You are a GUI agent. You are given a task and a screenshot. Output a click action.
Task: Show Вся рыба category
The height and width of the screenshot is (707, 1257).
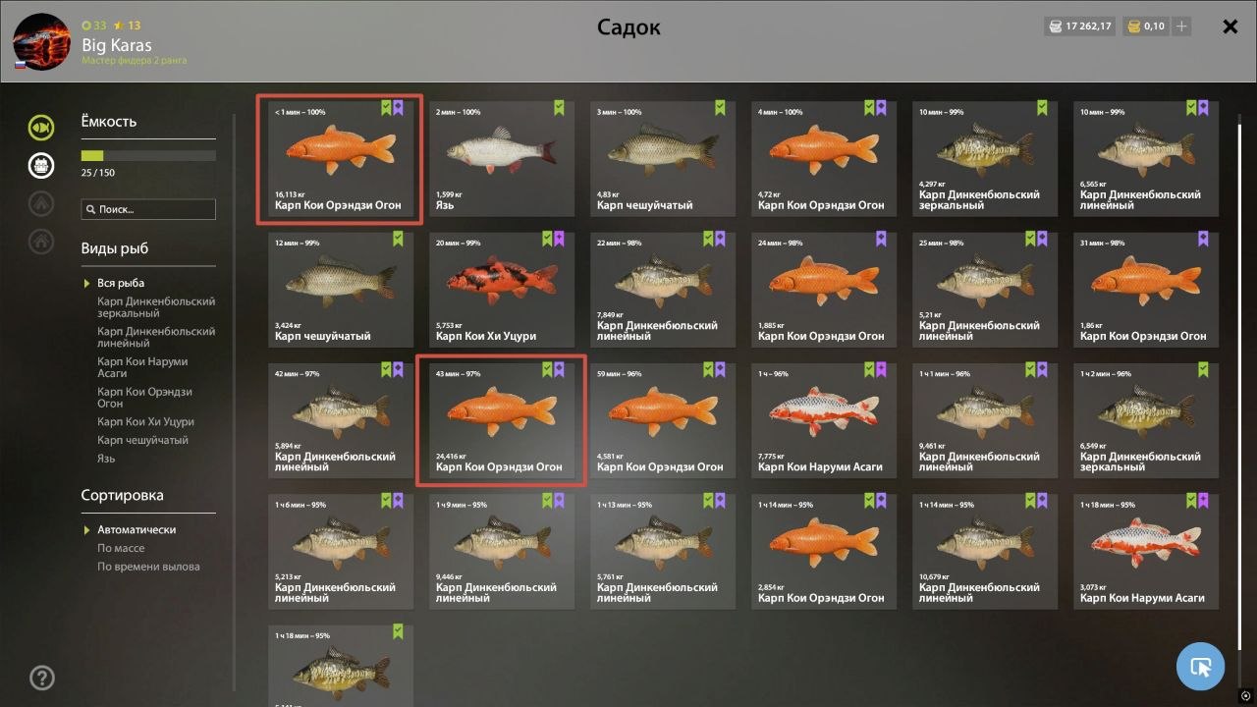coord(121,283)
